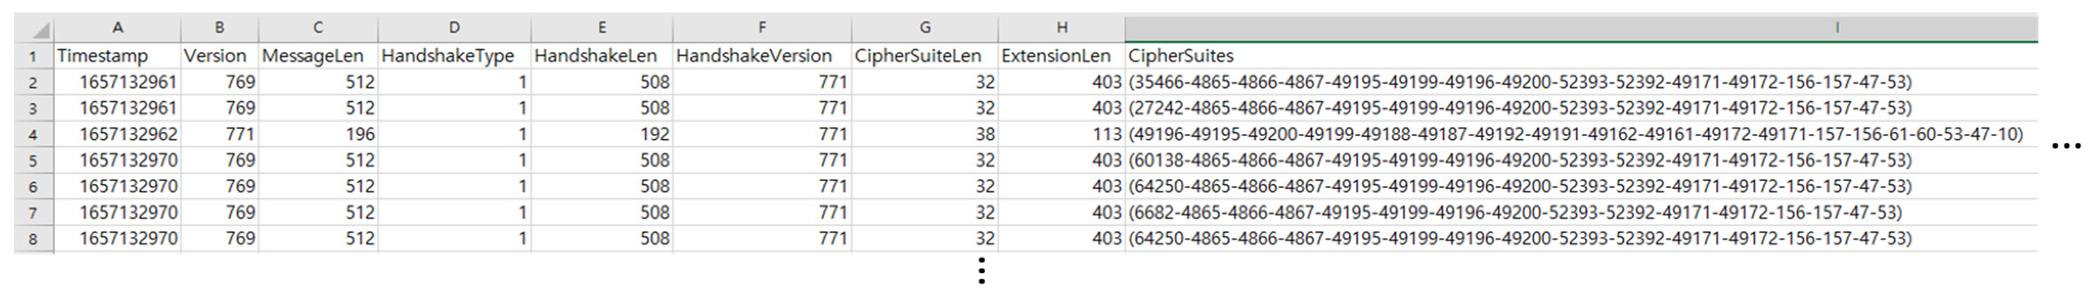Image resolution: width=2098 pixels, height=300 pixels.
Task: Select ExtensionLen value 113
Action: coord(1061,134)
